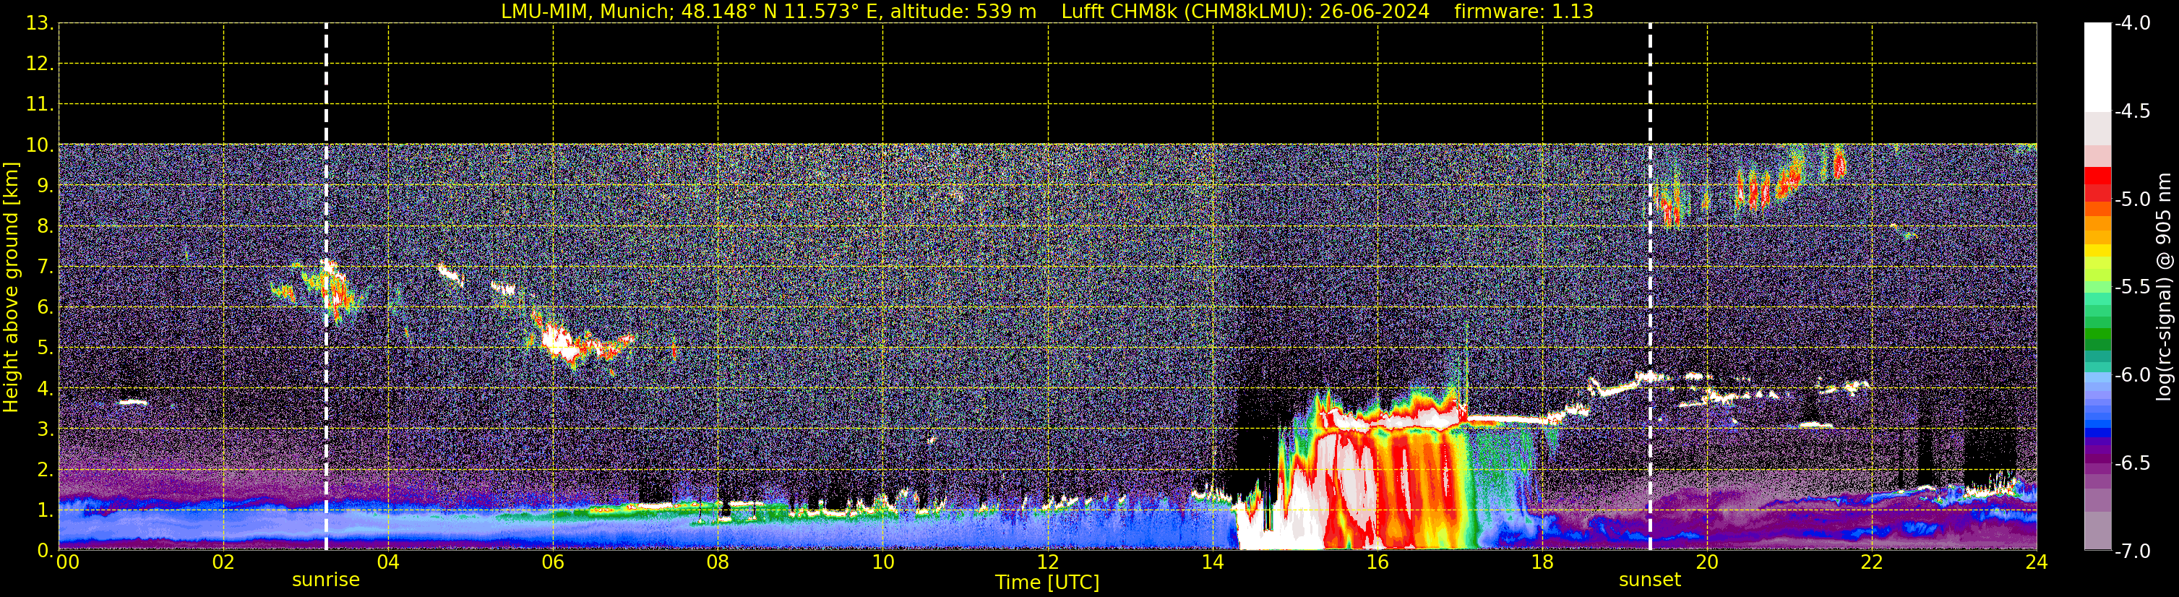Click the "firmware: 1.13" text in the title
This screenshot has width=2179, height=597.
tap(1523, 12)
